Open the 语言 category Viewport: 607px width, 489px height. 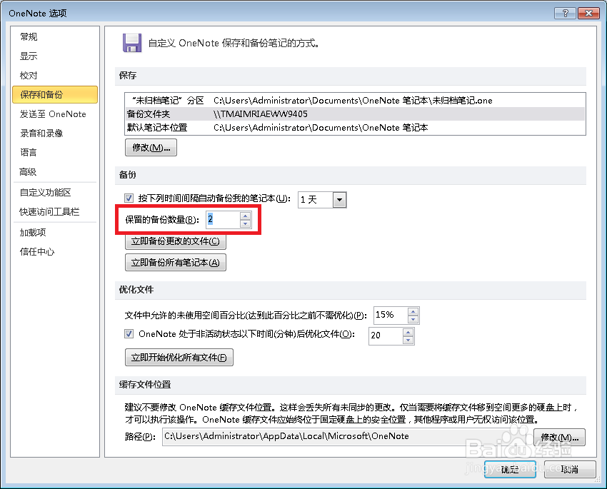point(54,153)
